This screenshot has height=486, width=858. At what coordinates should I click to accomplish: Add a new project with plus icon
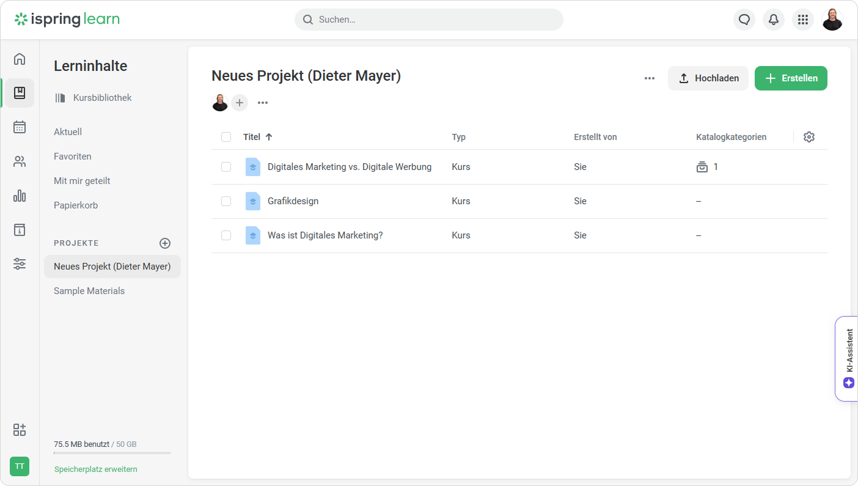click(165, 243)
